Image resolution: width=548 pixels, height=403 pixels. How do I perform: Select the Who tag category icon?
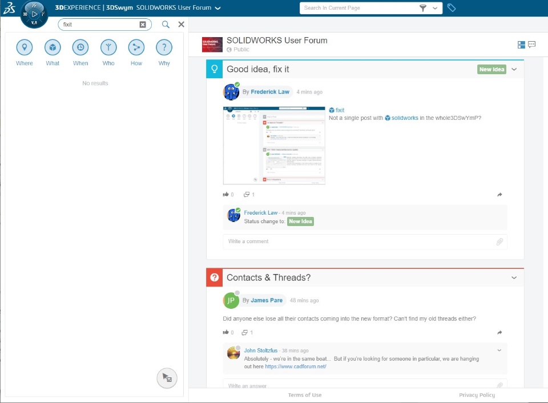point(108,47)
